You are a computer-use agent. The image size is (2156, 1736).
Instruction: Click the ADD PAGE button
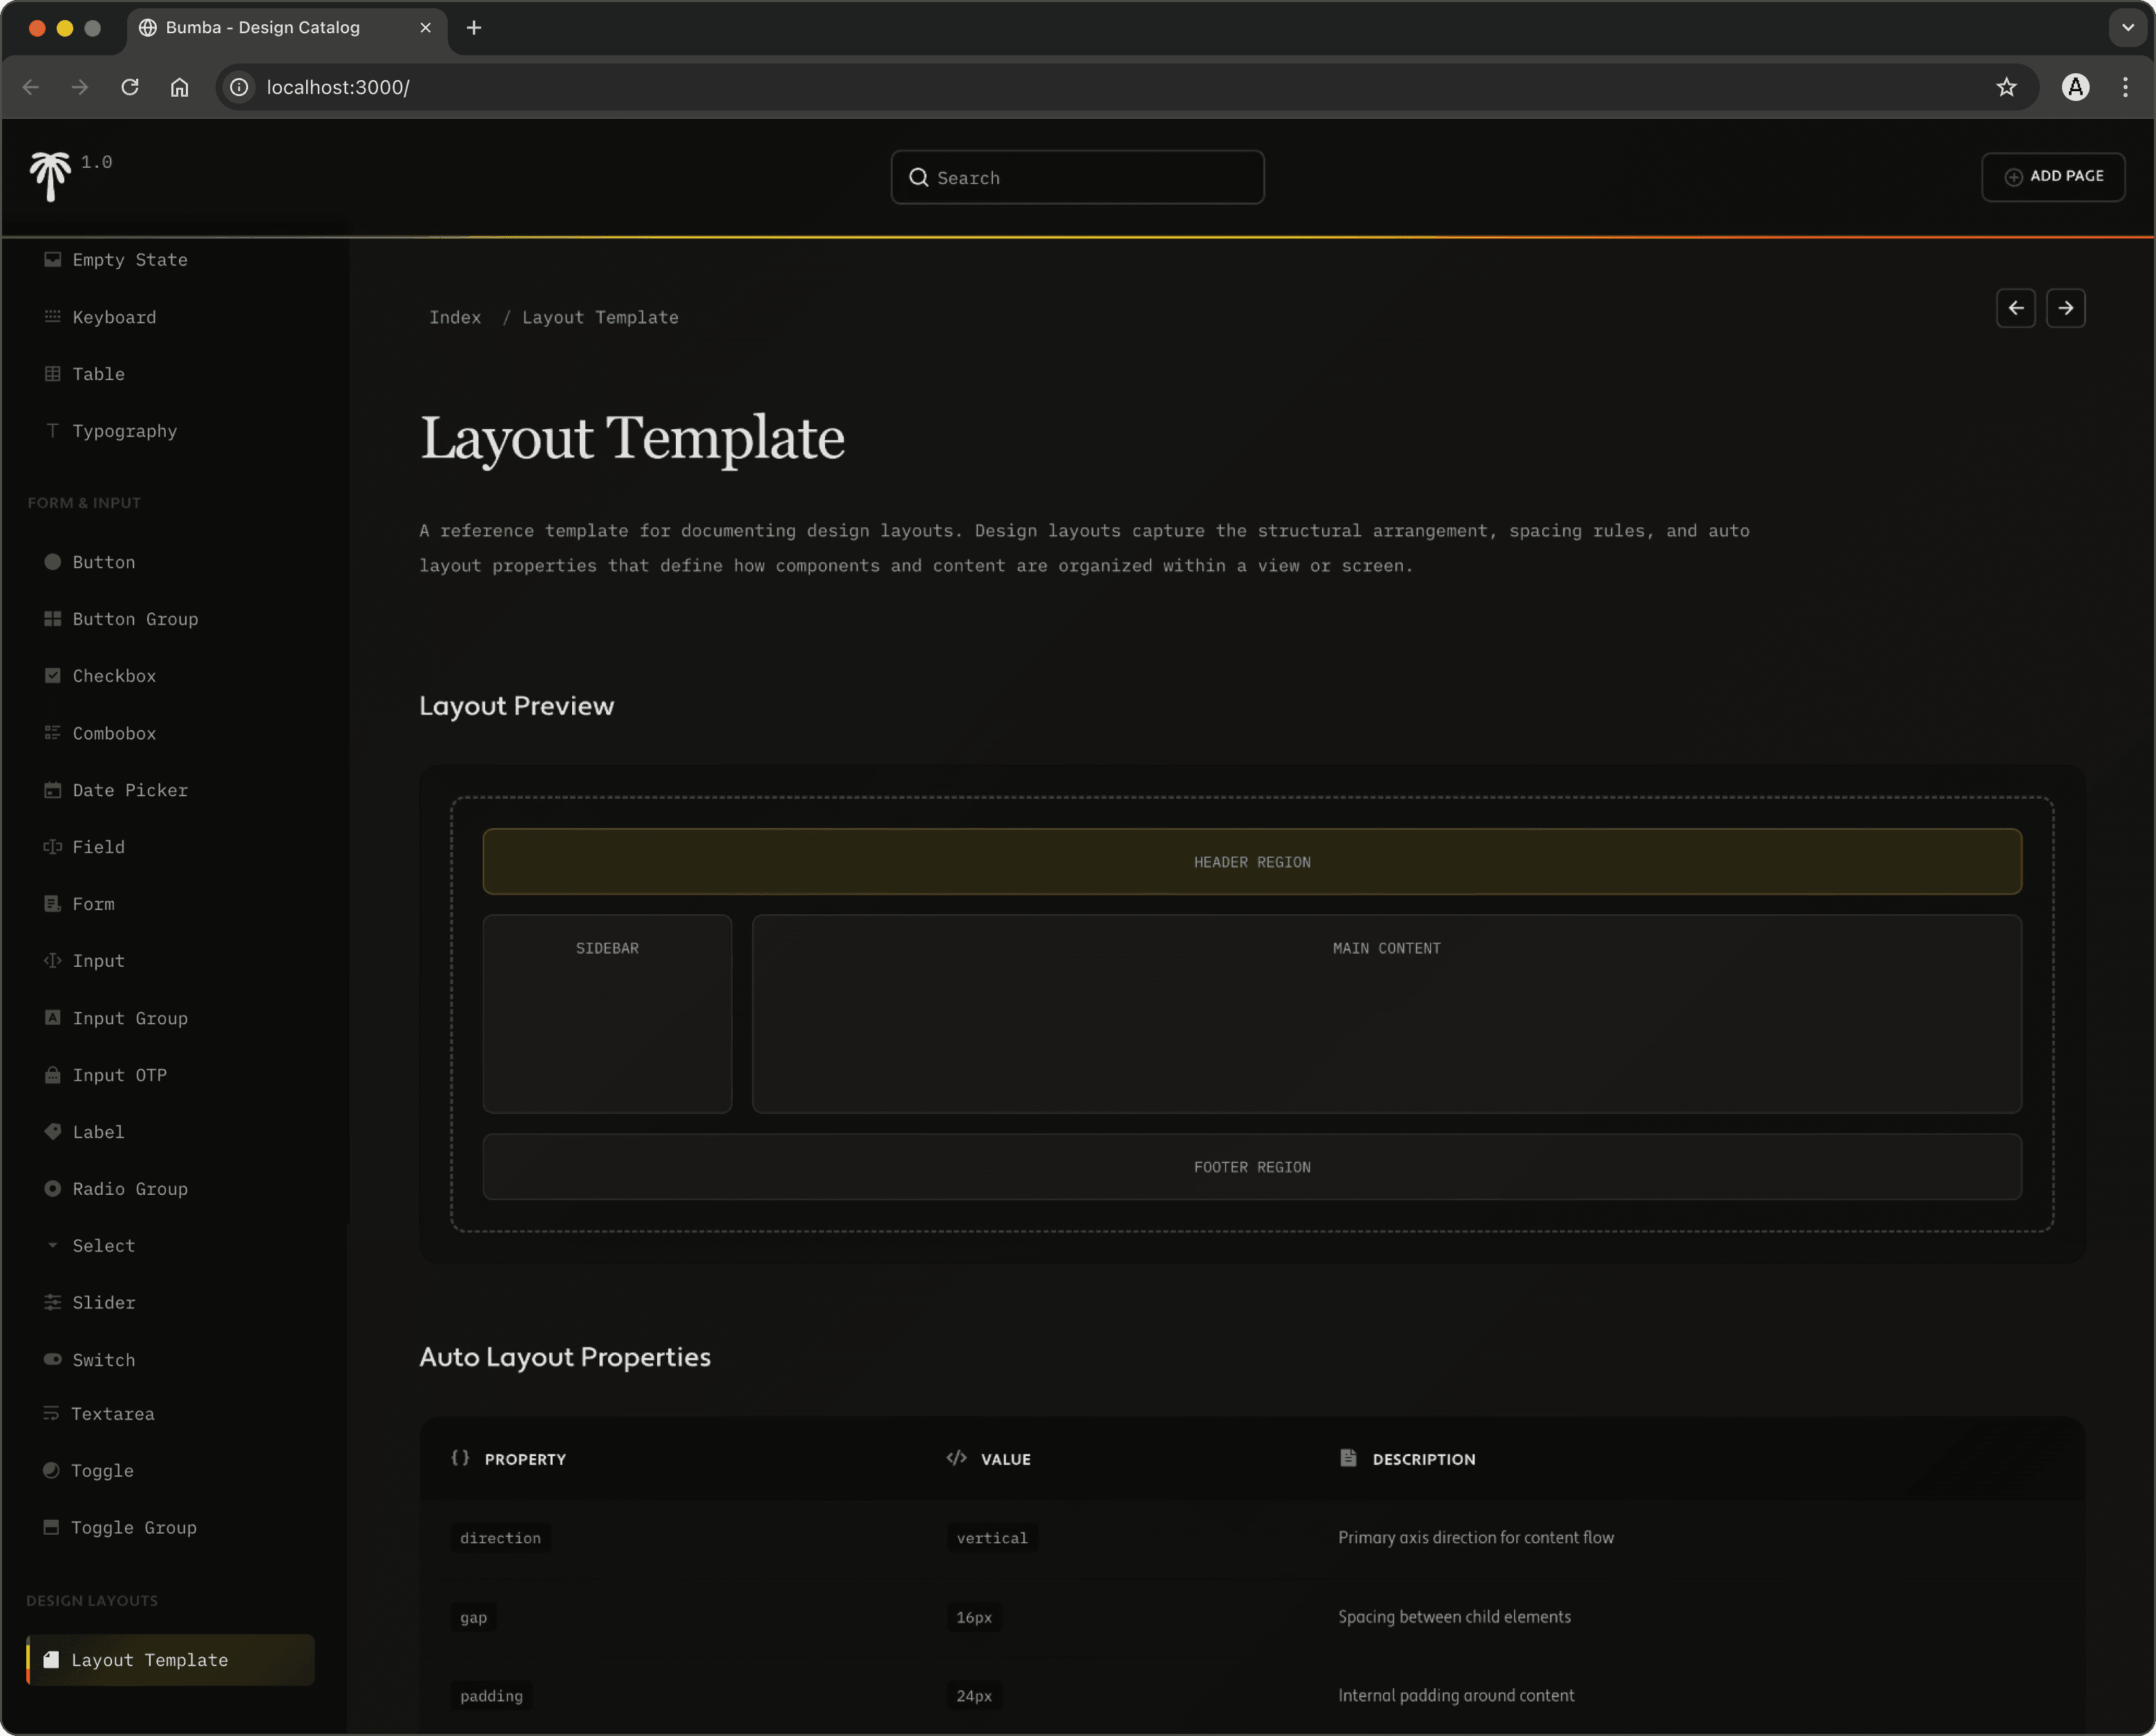click(2053, 176)
